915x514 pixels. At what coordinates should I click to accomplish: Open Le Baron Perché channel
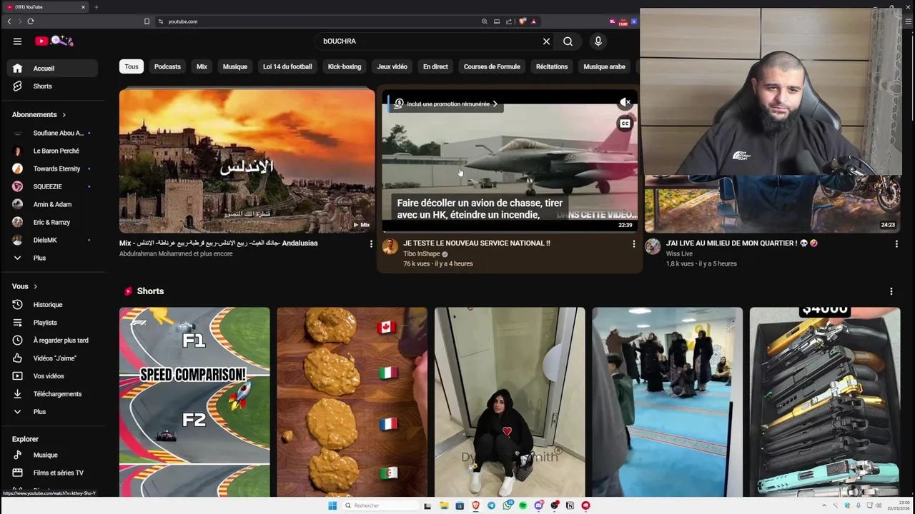tap(52, 151)
